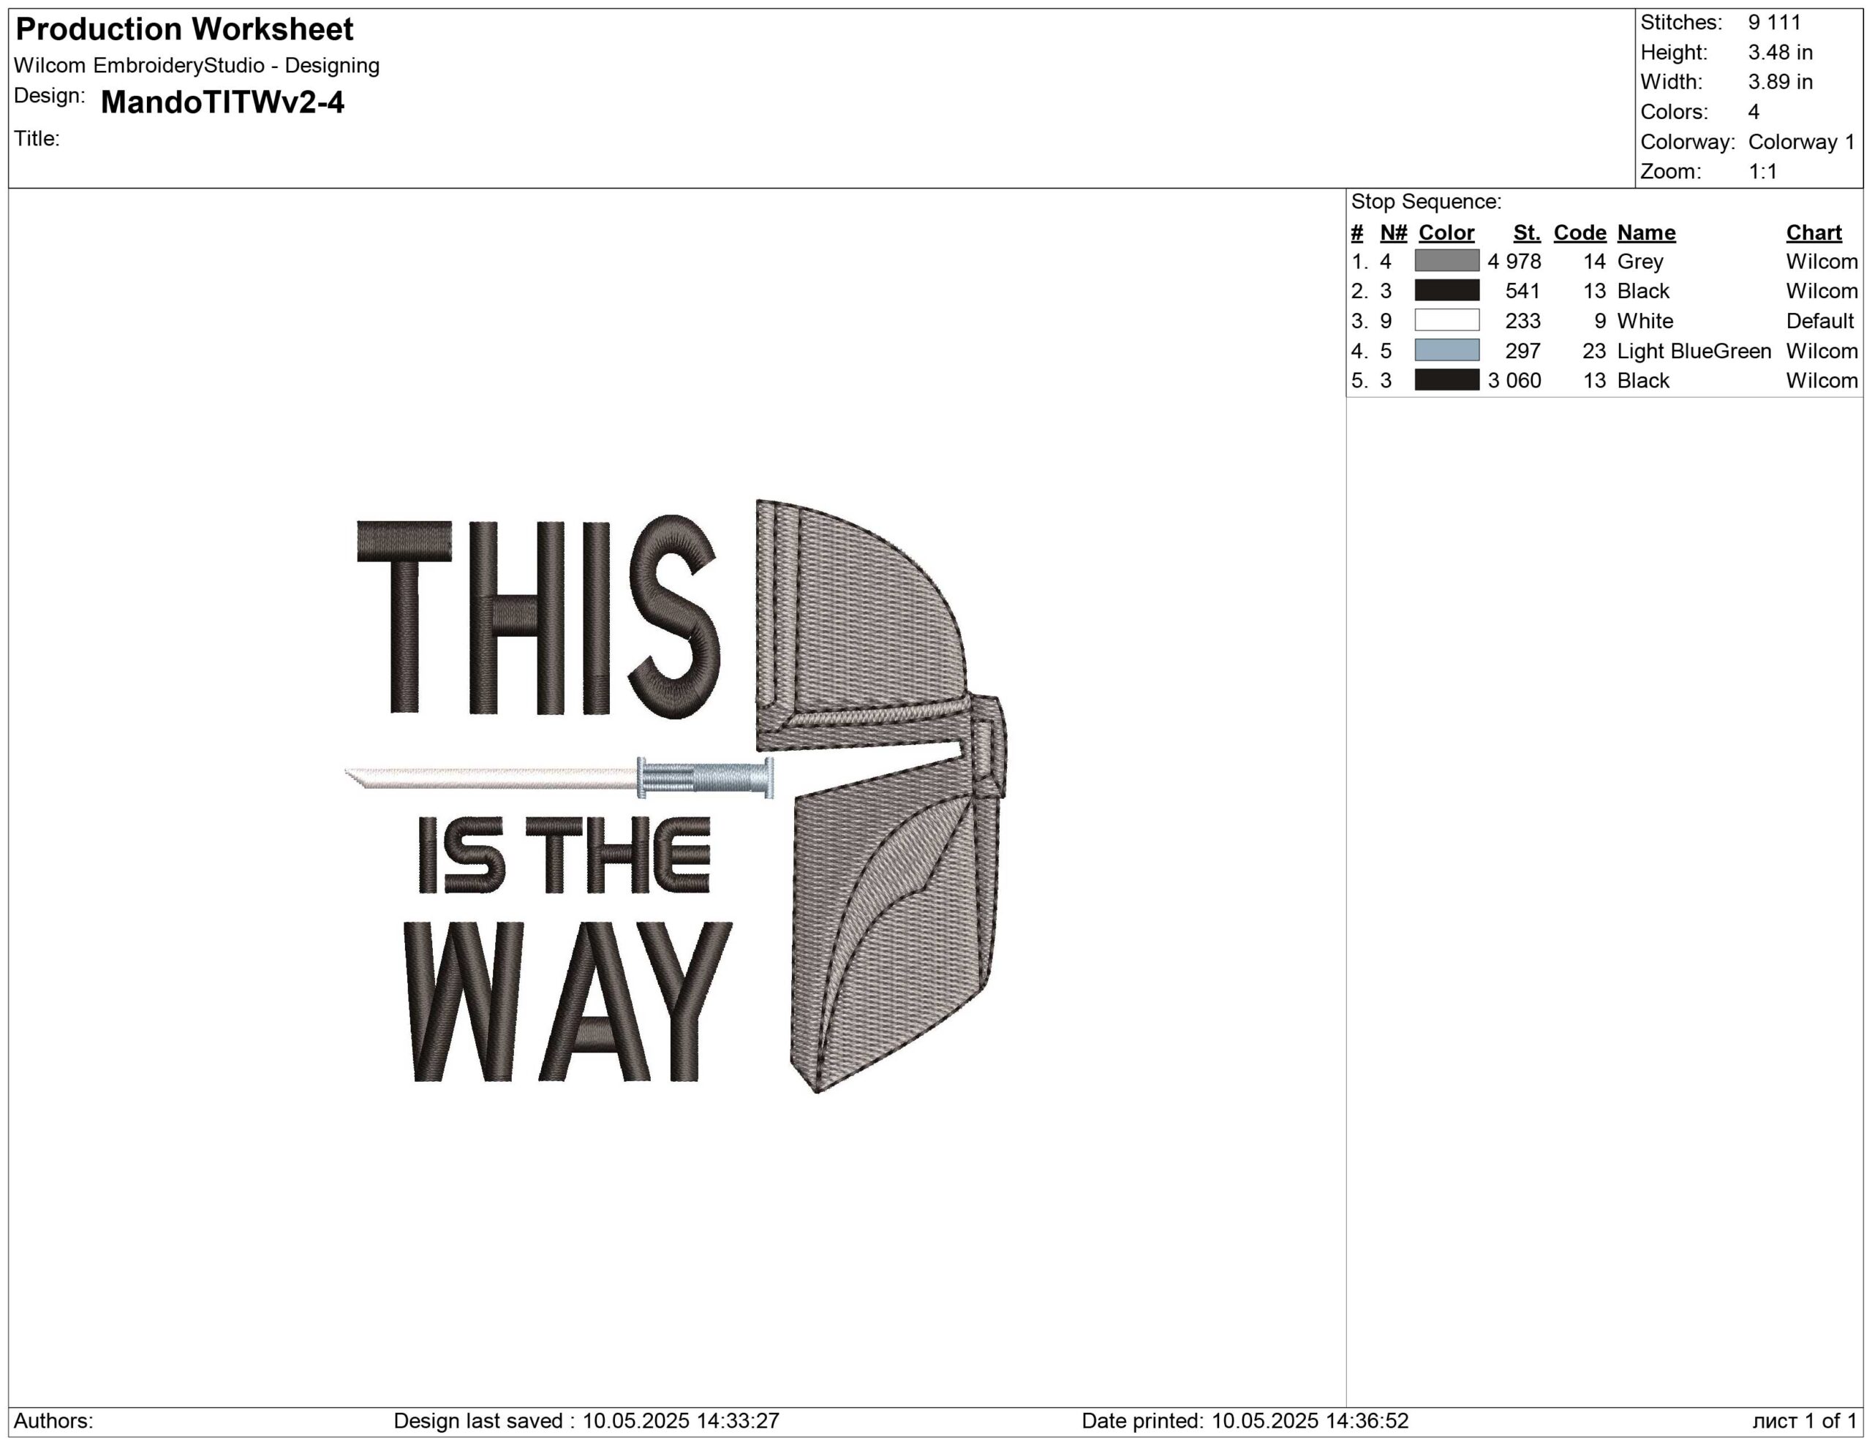Click the Grey color swatch

(1446, 260)
